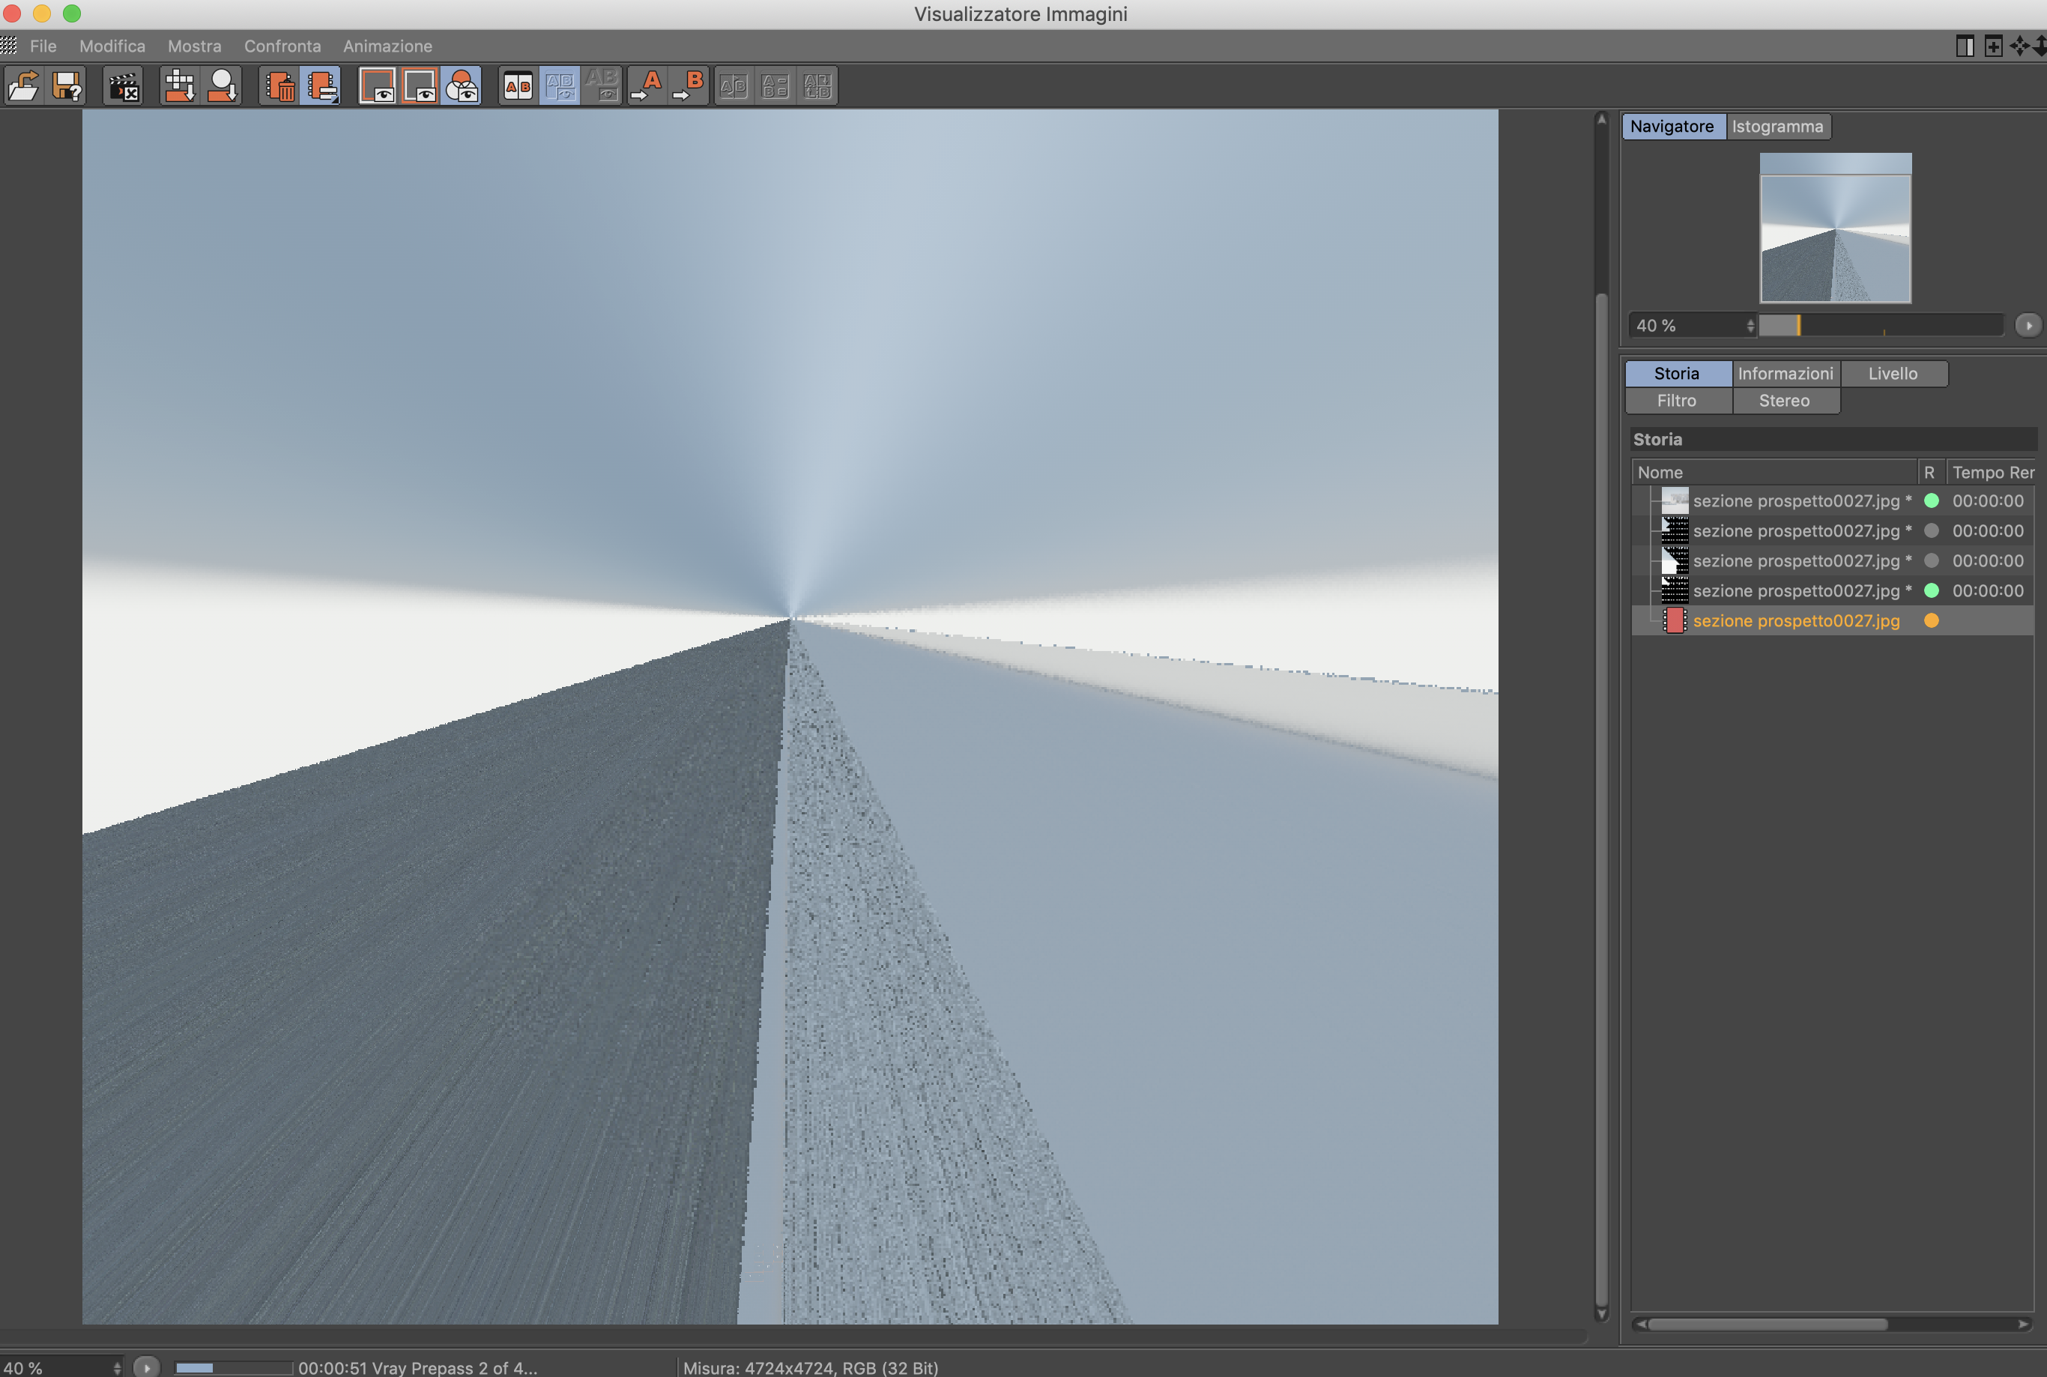Click the RGB color channels display icon
This screenshot has height=1377, width=2047.
(462, 86)
